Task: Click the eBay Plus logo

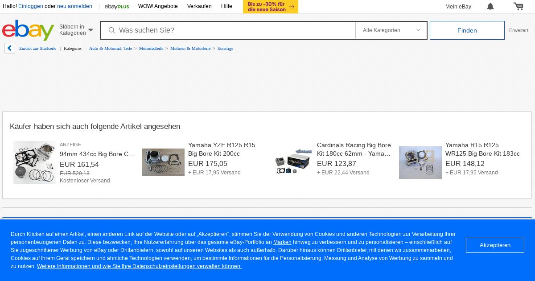Action: point(117,6)
